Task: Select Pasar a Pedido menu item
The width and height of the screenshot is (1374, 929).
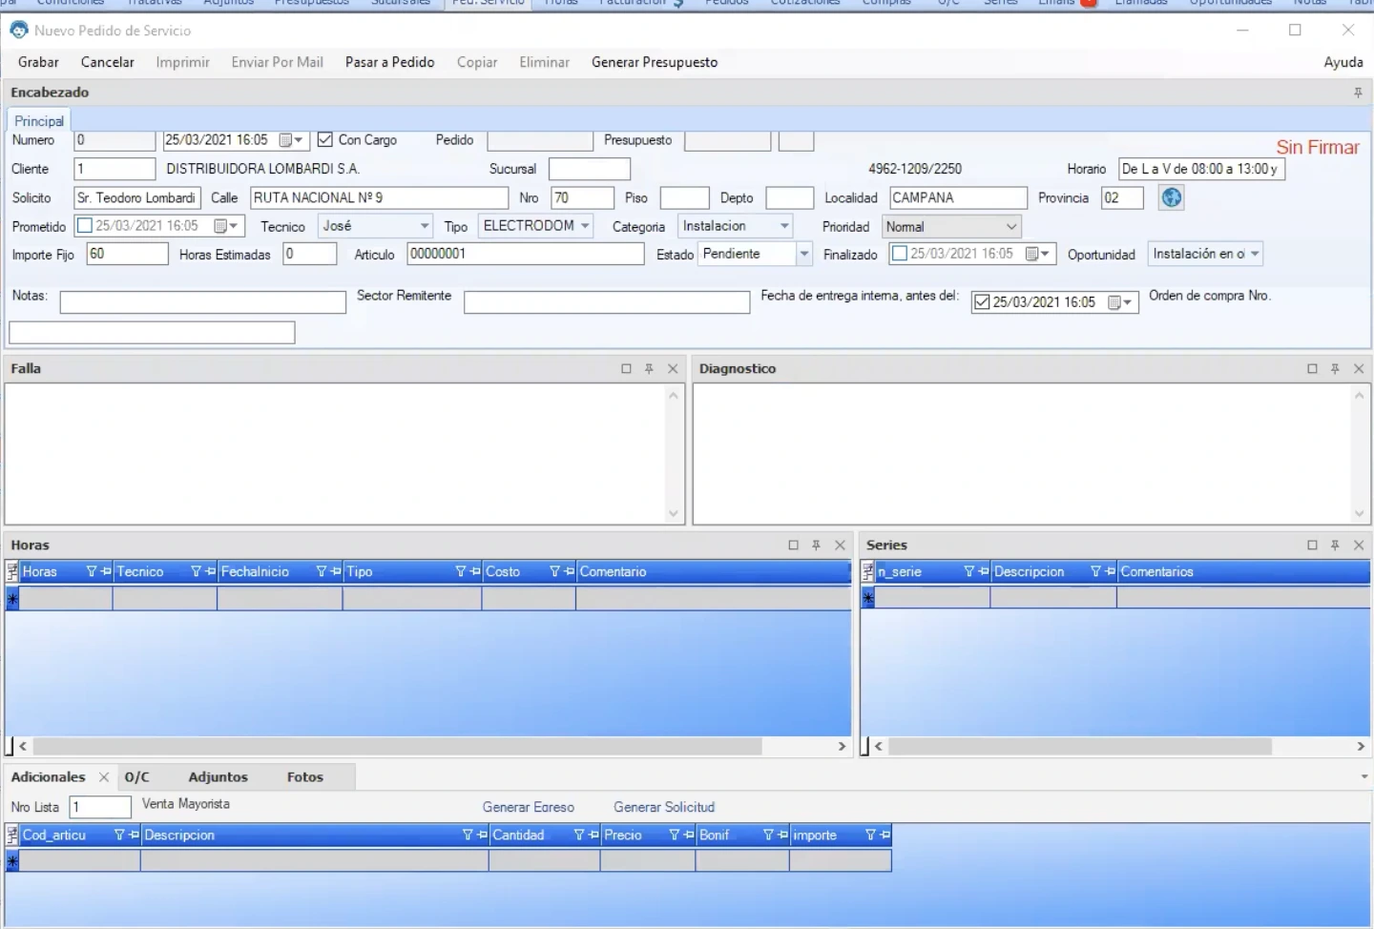Action: [390, 62]
